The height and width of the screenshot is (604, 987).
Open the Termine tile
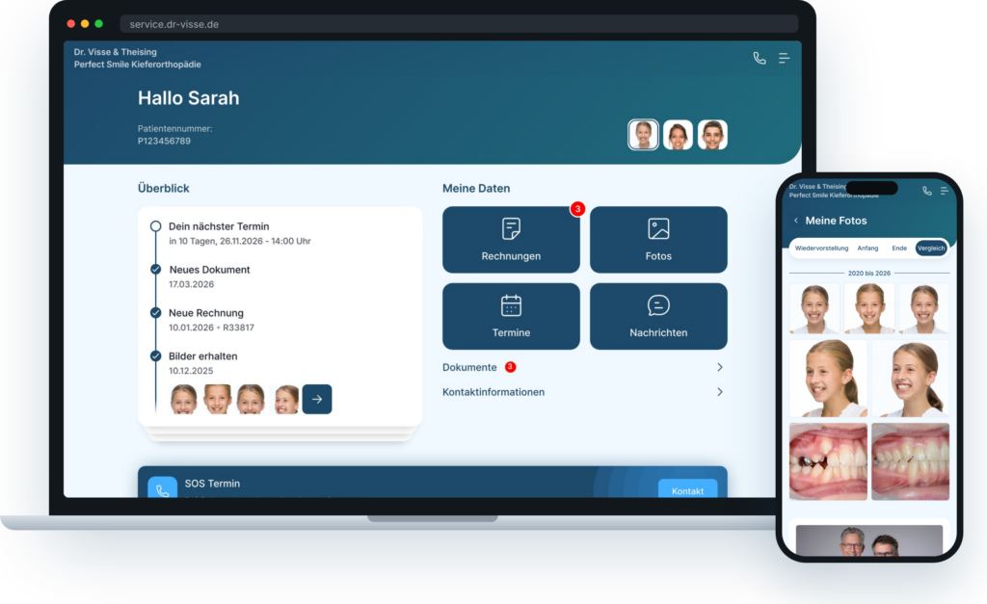[511, 317]
